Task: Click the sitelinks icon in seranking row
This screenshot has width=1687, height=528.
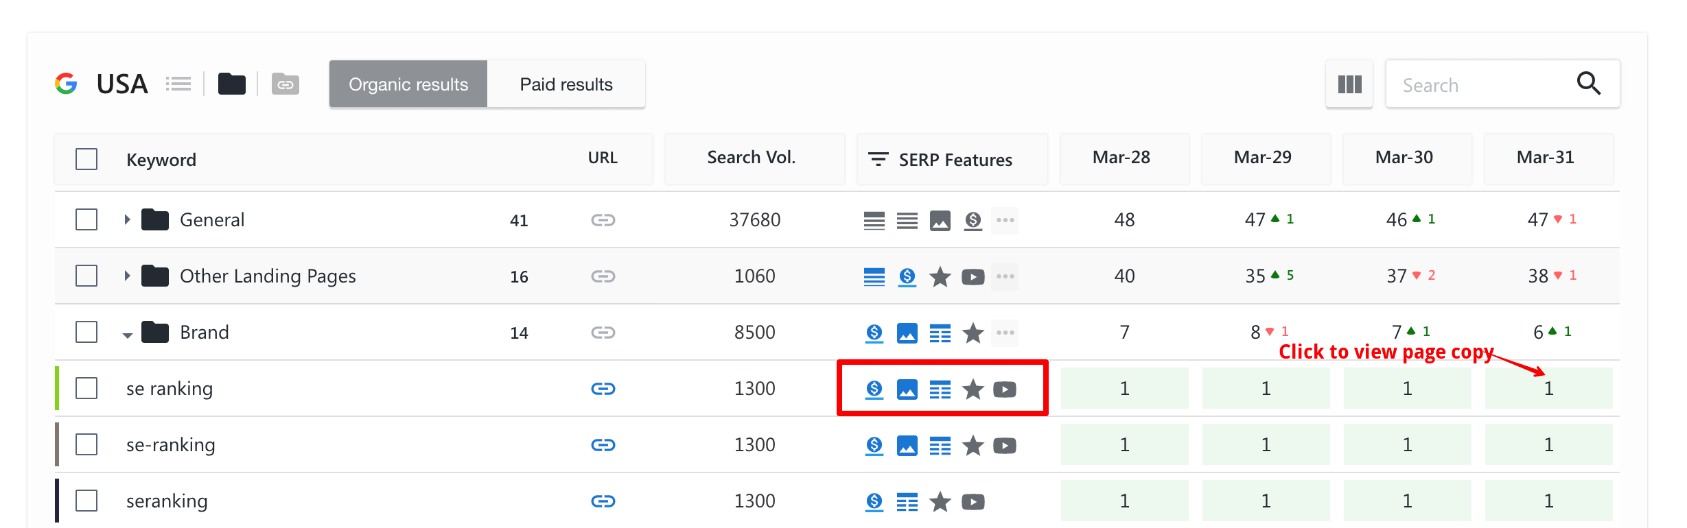Action: pyautogui.click(x=907, y=502)
